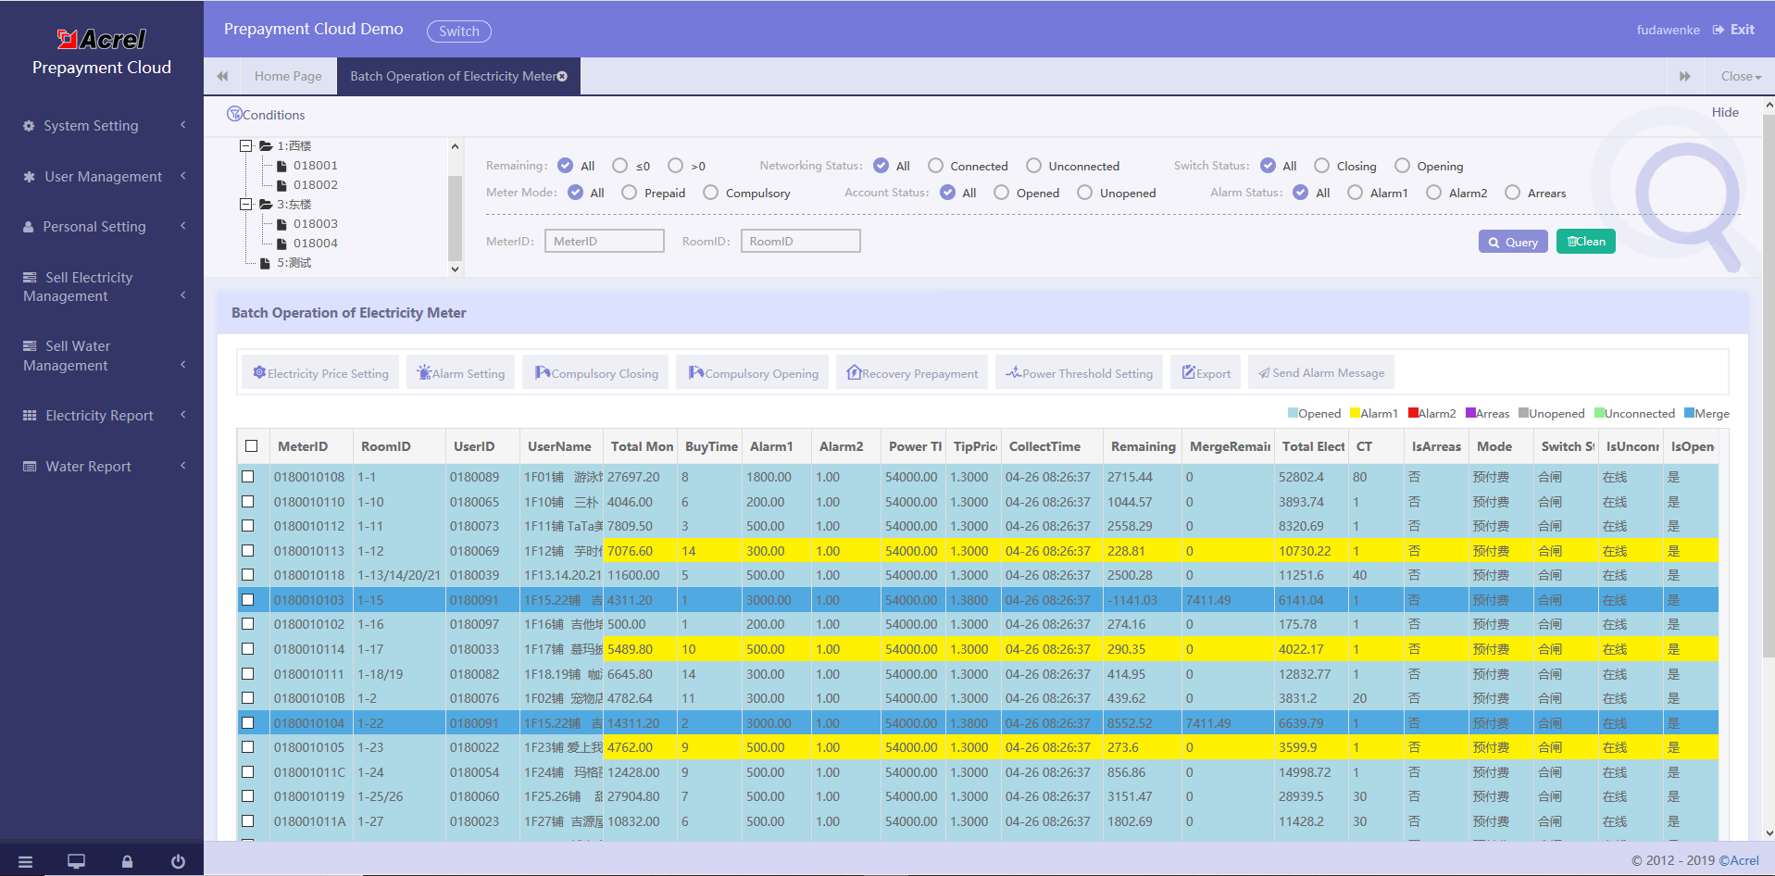This screenshot has width=1775, height=876.
Task: Click the lock icon in sidebar footer
Action: (127, 862)
